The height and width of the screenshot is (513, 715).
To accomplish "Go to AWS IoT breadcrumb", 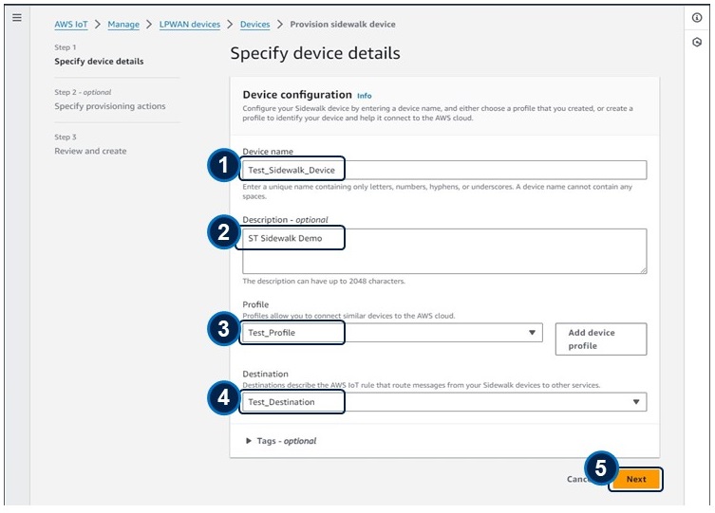I will click(71, 25).
